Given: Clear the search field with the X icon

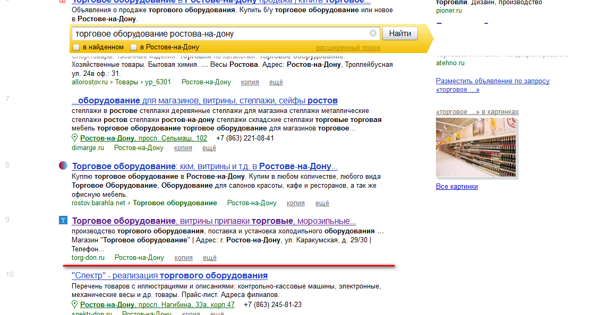Looking at the screenshot, I should click(x=373, y=33).
